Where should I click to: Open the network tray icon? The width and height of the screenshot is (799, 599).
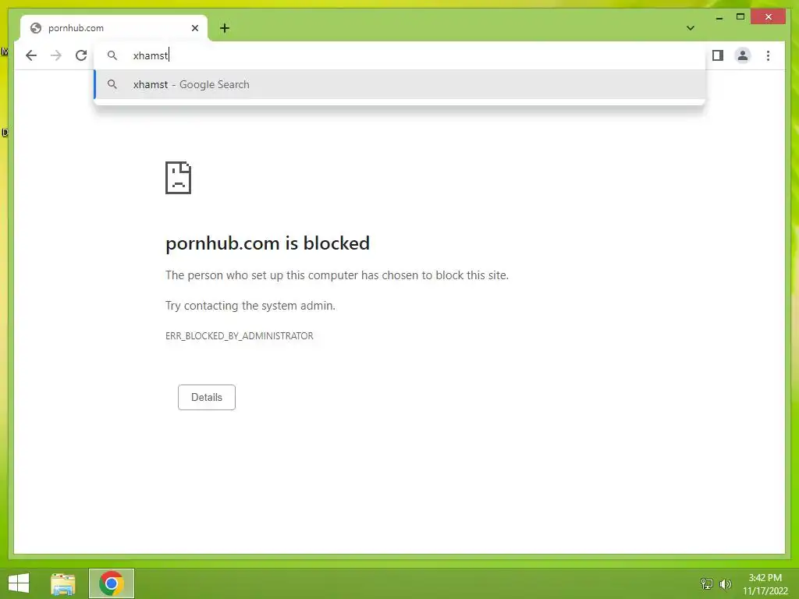[x=707, y=584]
